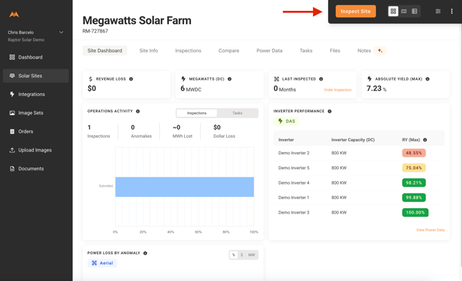Click the green 100.00% RY badge
This screenshot has height=281, width=462.
click(x=415, y=212)
